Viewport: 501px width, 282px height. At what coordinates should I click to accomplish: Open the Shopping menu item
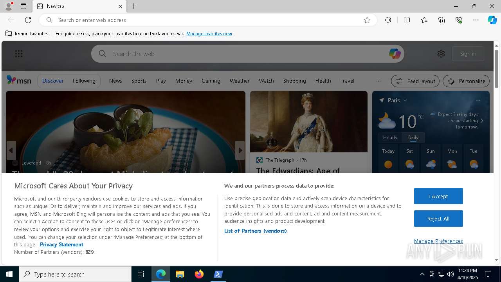click(295, 81)
